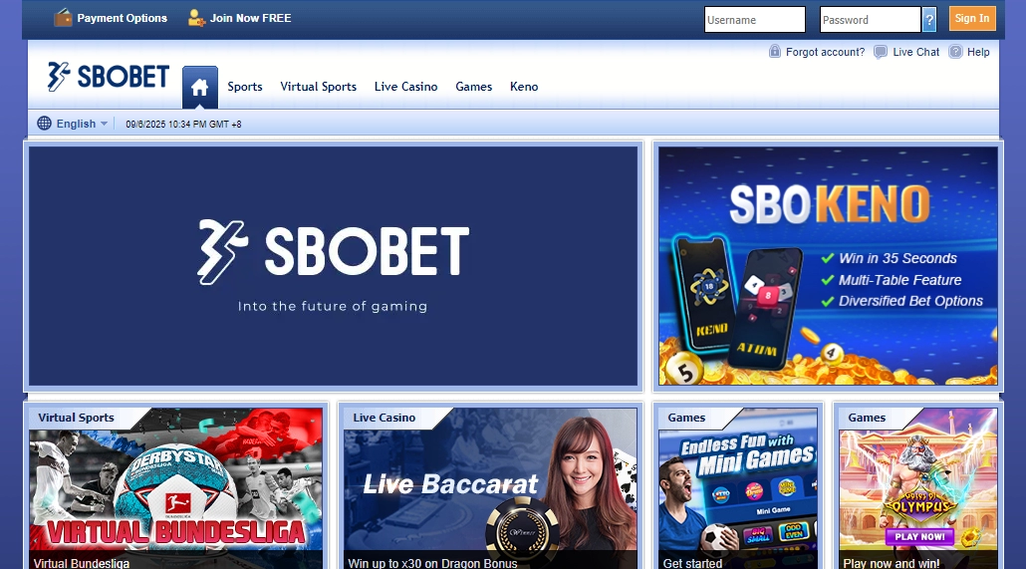This screenshot has height=569, width=1026.
Task: Click the Virtual Sports card label
Action: coord(76,418)
